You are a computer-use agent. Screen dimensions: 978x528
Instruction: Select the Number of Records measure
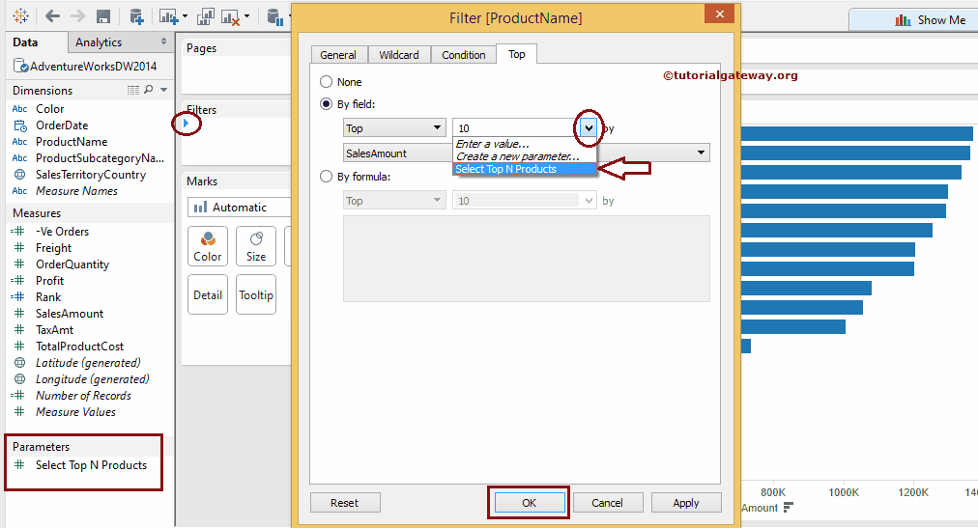coord(83,396)
